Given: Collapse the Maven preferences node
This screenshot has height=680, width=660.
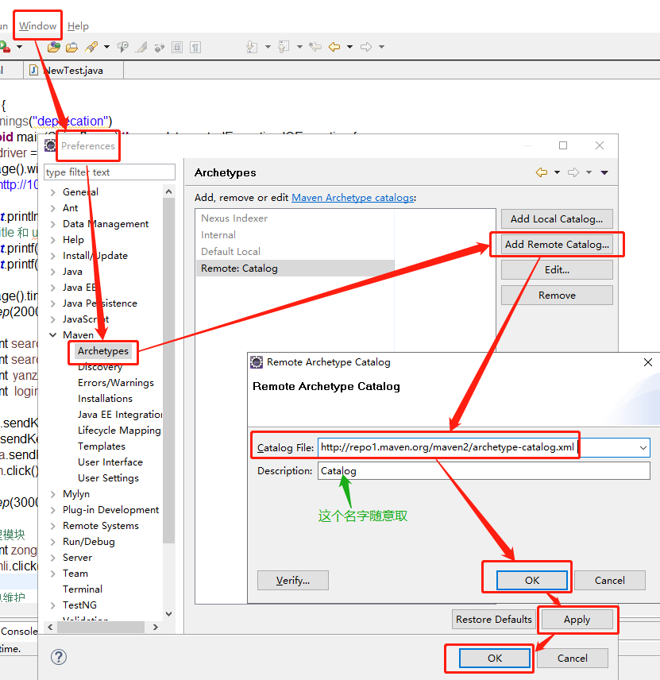Looking at the screenshot, I should [x=53, y=335].
